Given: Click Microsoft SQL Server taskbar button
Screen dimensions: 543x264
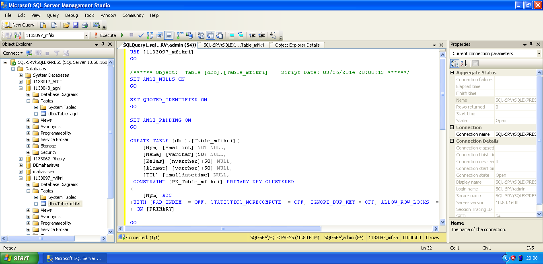Looking at the screenshot, I should 75,258.
